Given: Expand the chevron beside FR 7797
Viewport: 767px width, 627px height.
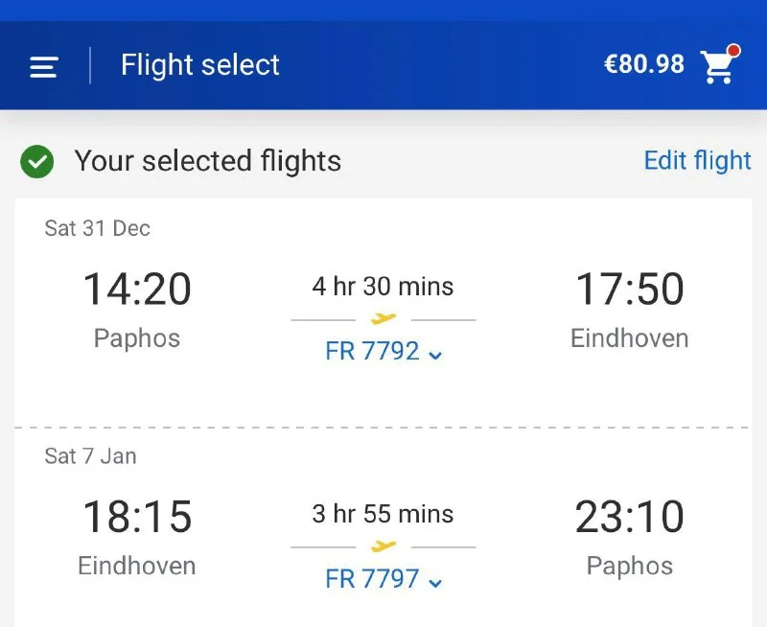Looking at the screenshot, I should [x=435, y=583].
